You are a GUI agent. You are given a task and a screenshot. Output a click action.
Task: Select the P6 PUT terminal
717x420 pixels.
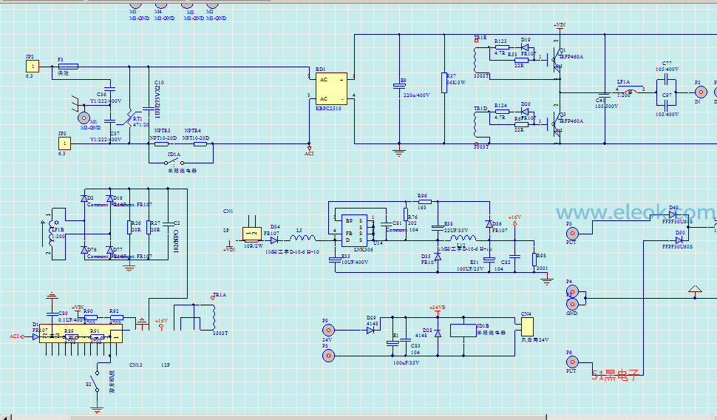click(572, 362)
